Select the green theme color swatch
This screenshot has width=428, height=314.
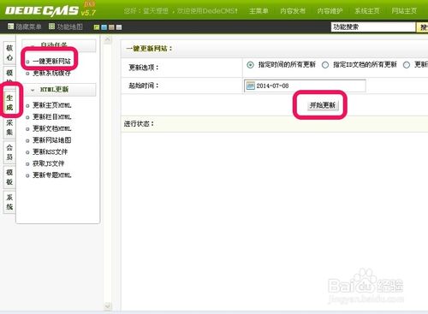pos(97,27)
